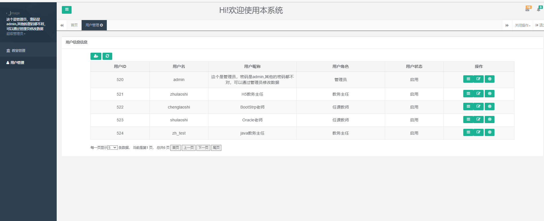Select the username cell admin
This screenshot has height=221, width=544.
coord(179,80)
